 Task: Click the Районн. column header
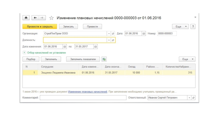(153, 67)
